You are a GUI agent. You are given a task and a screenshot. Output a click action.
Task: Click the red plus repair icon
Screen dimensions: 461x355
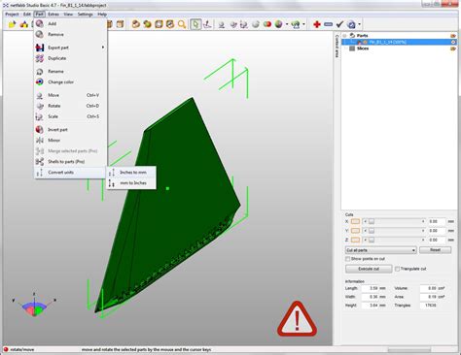317,24
